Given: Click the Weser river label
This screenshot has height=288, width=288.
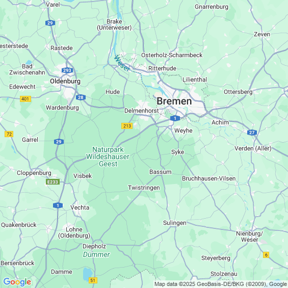Looking at the screenshot, I should [x=122, y=63].
